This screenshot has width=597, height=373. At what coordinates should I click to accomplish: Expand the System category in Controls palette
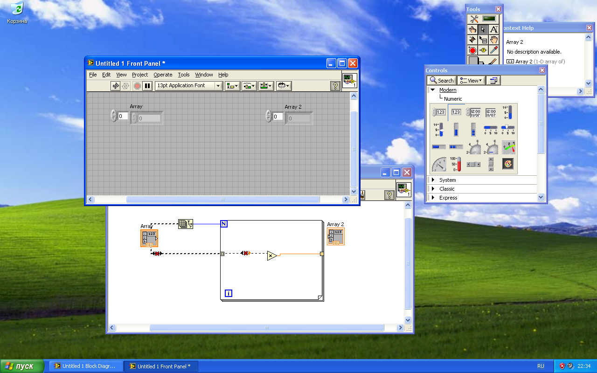point(432,180)
